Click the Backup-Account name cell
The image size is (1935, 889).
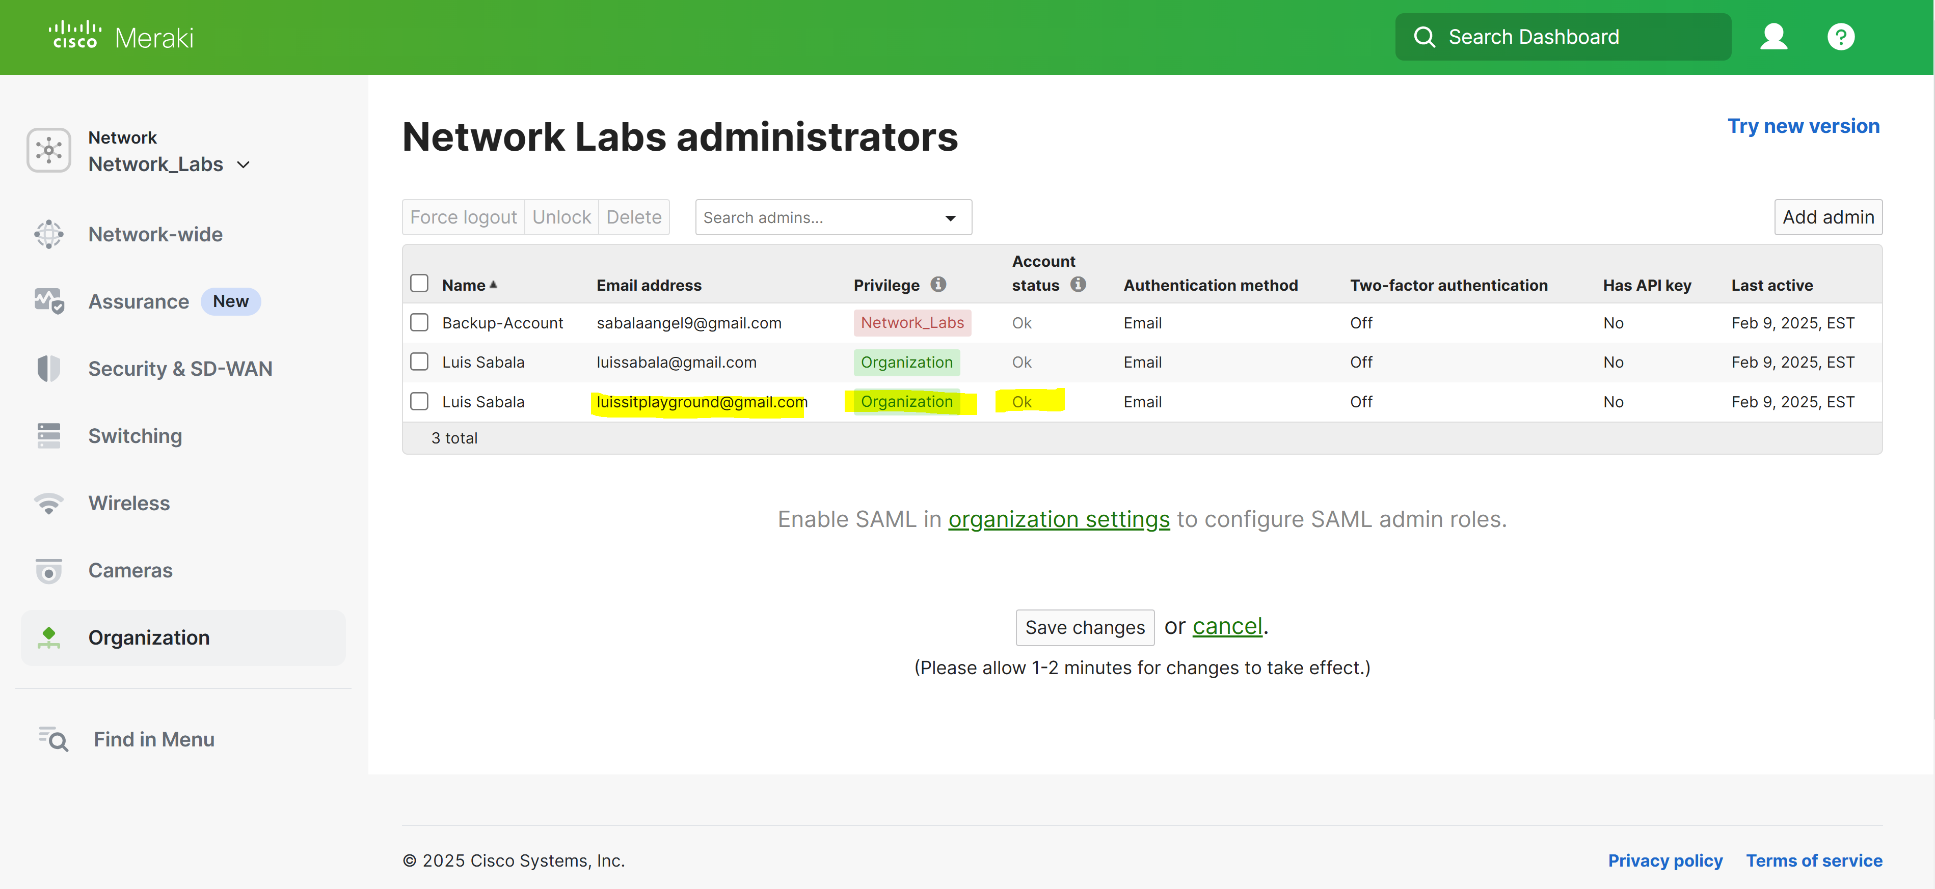(502, 323)
